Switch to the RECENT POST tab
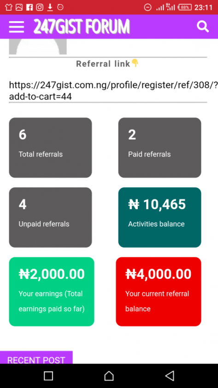The height and width of the screenshot is (388, 218). click(36, 358)
